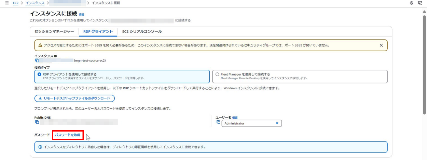
Task: Open the hamburger navigation menu
Action: [7, 3]
